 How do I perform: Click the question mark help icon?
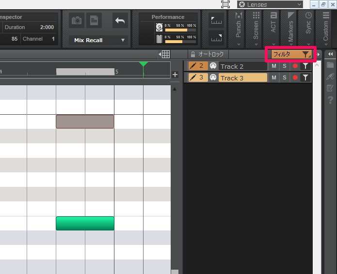pyautogui.click(x=330, y=100)
